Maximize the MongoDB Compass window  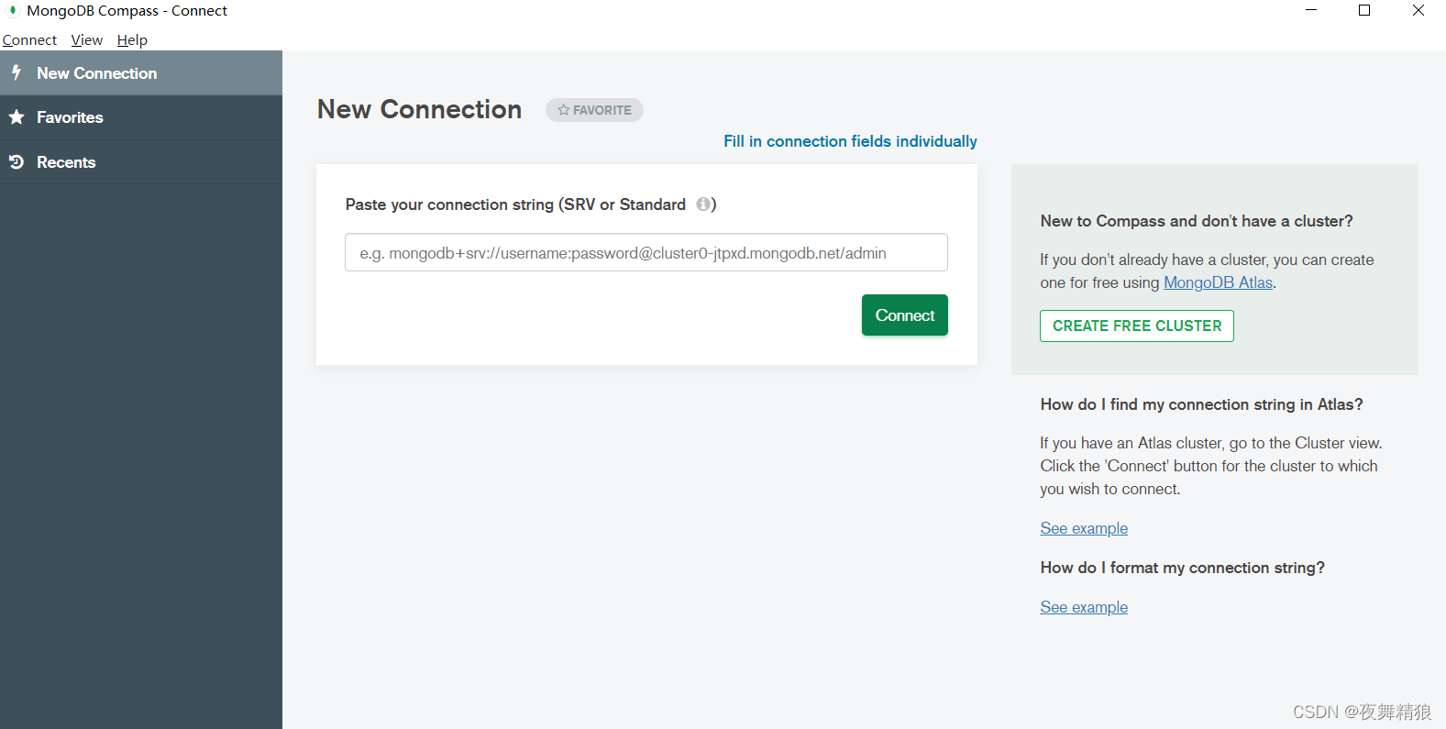click(1364, 10)
